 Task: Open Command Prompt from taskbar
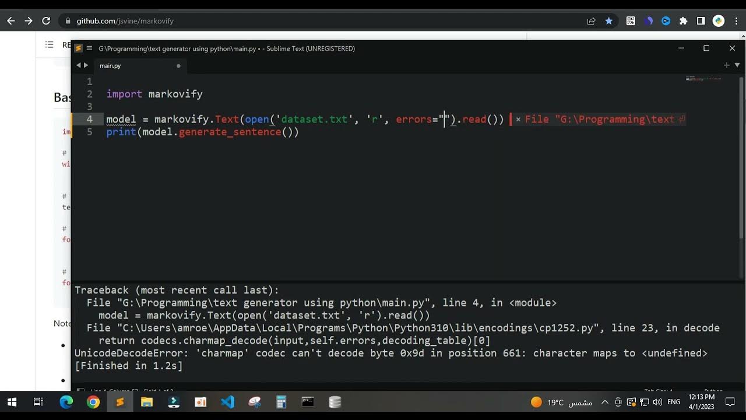click(x=308, y=402)
